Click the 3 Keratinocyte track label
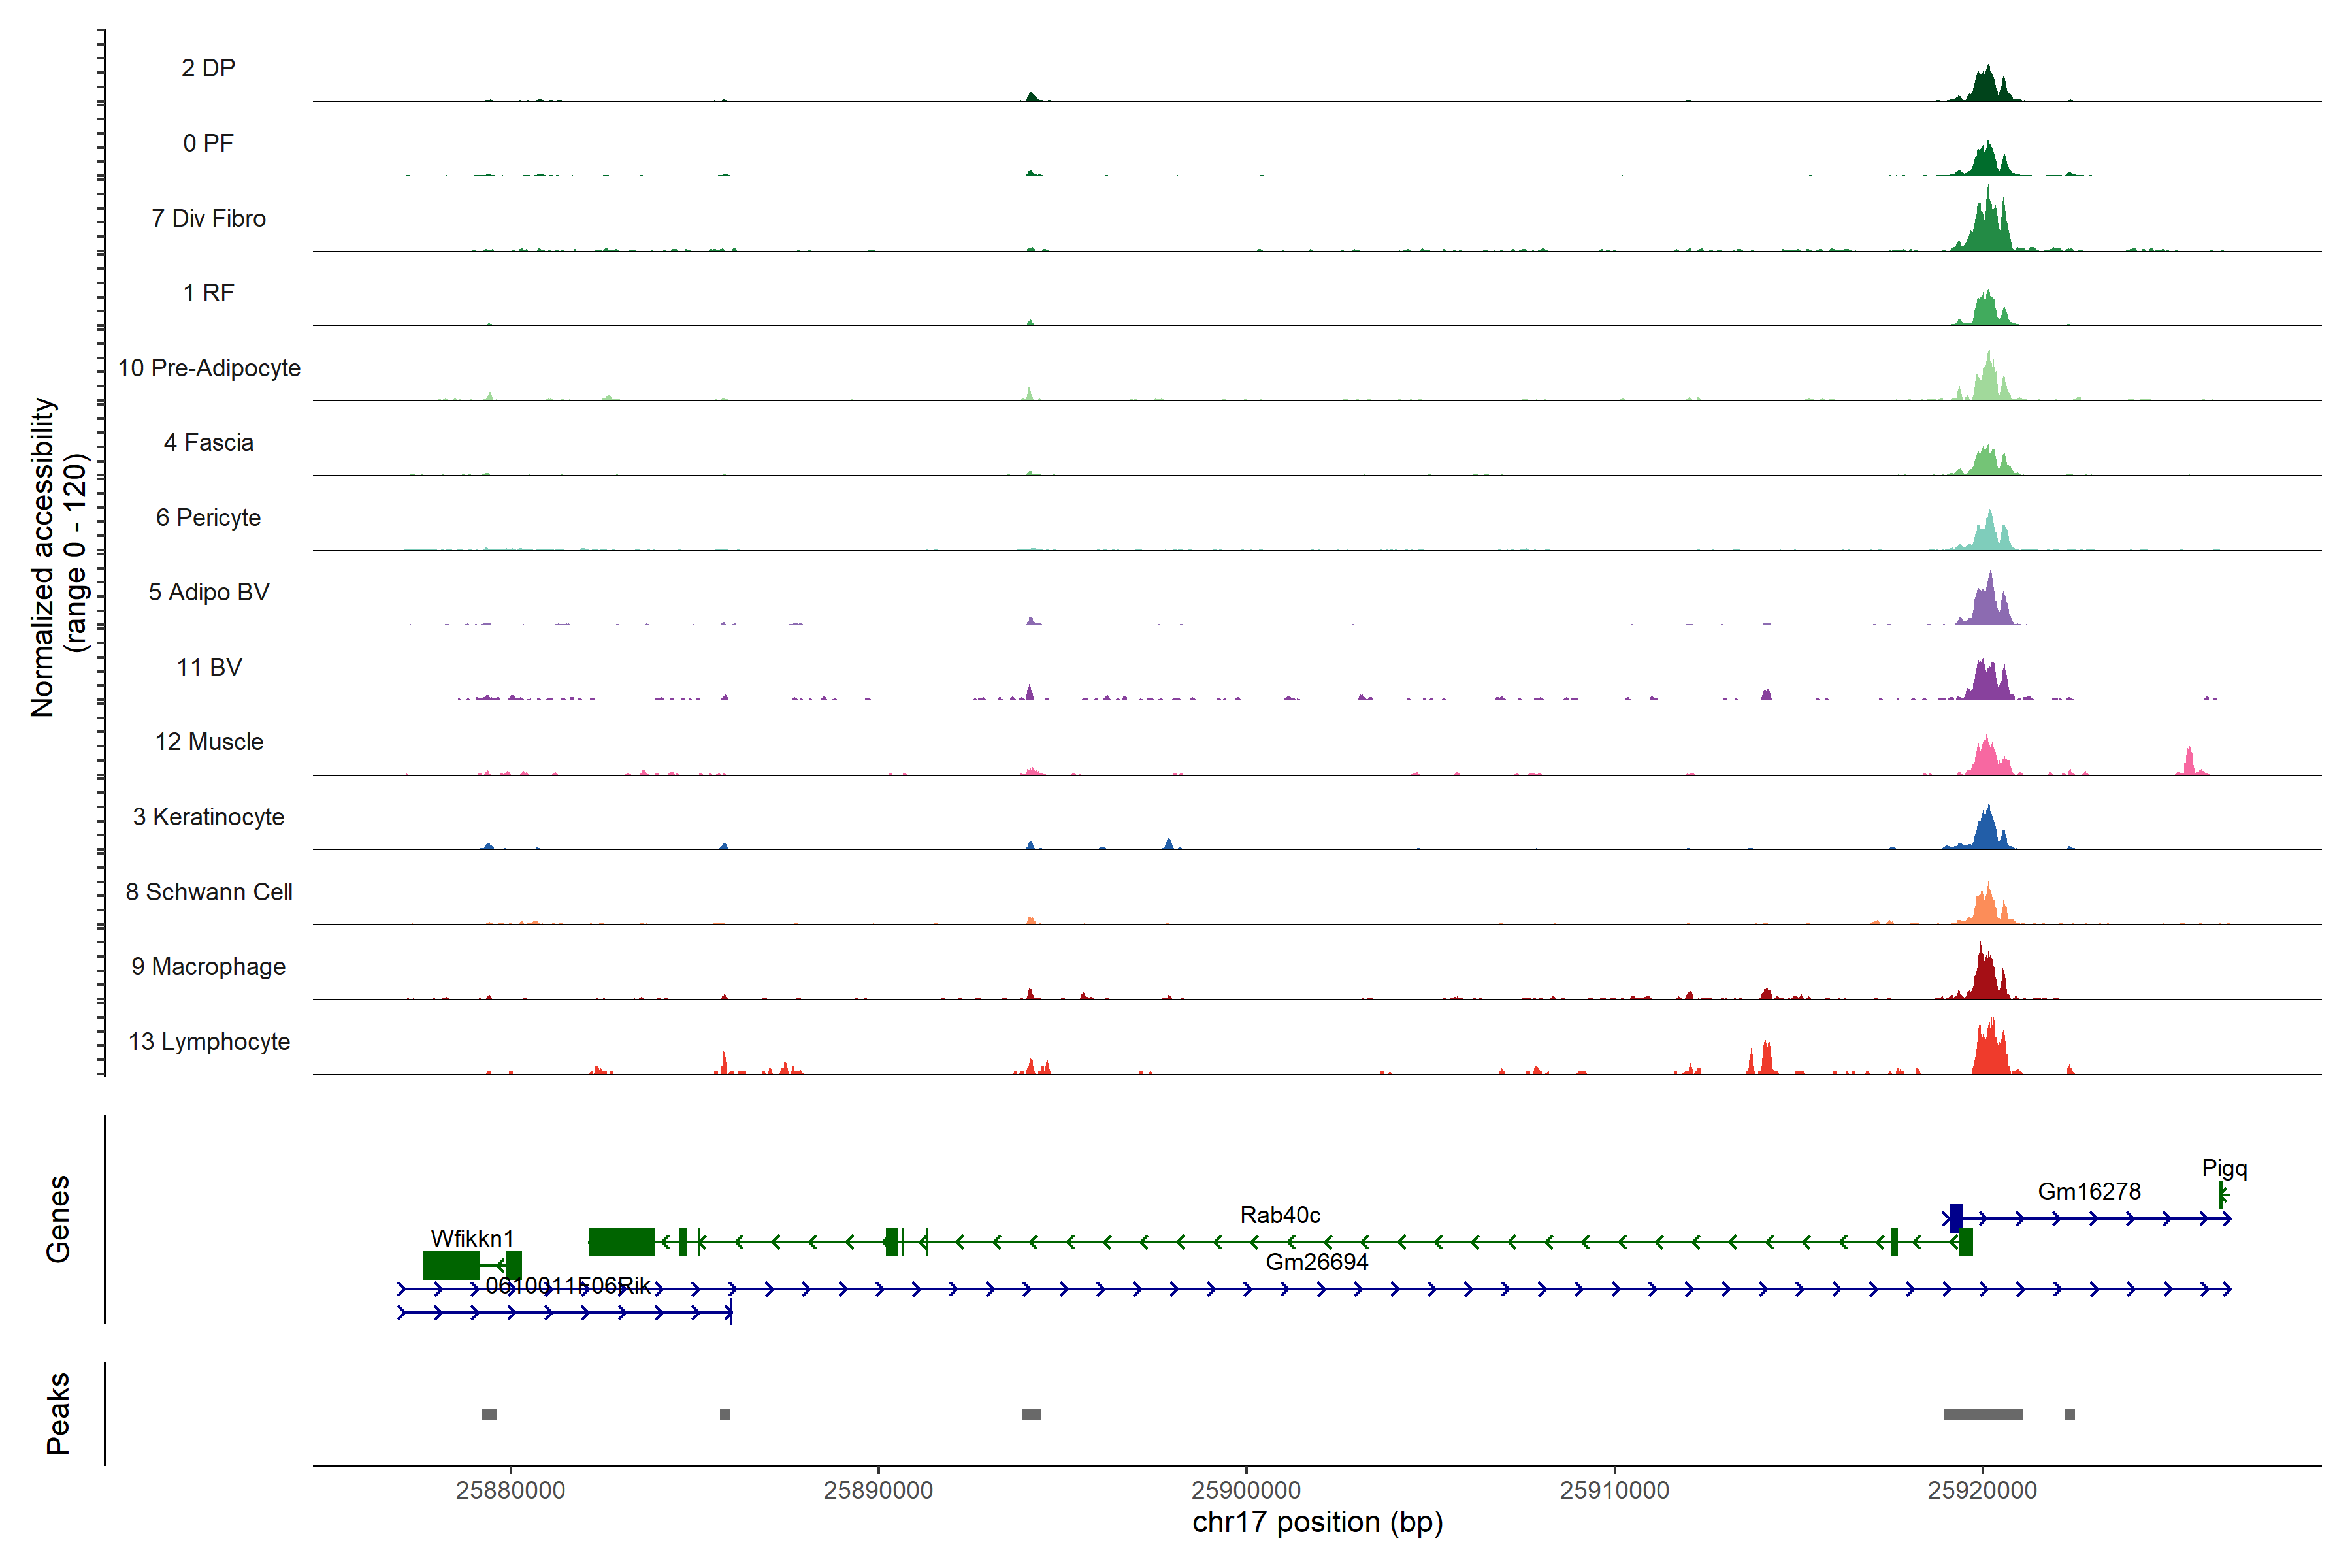 tap(208, 817)
